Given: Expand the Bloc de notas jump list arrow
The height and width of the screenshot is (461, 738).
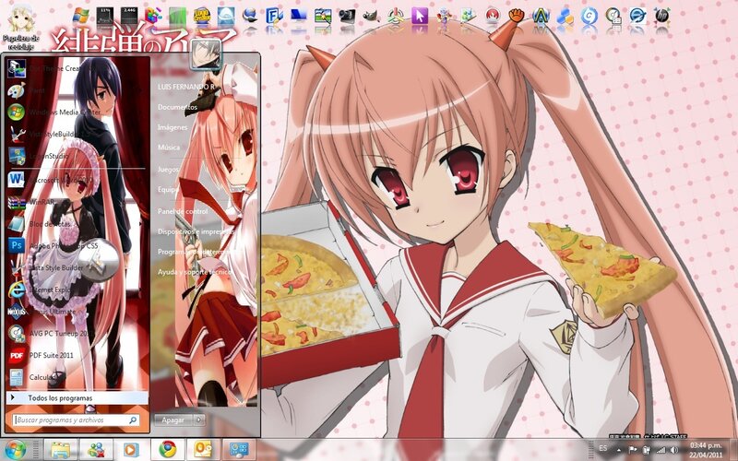Looking at the screenshot, I should click(x=141, y=224).
